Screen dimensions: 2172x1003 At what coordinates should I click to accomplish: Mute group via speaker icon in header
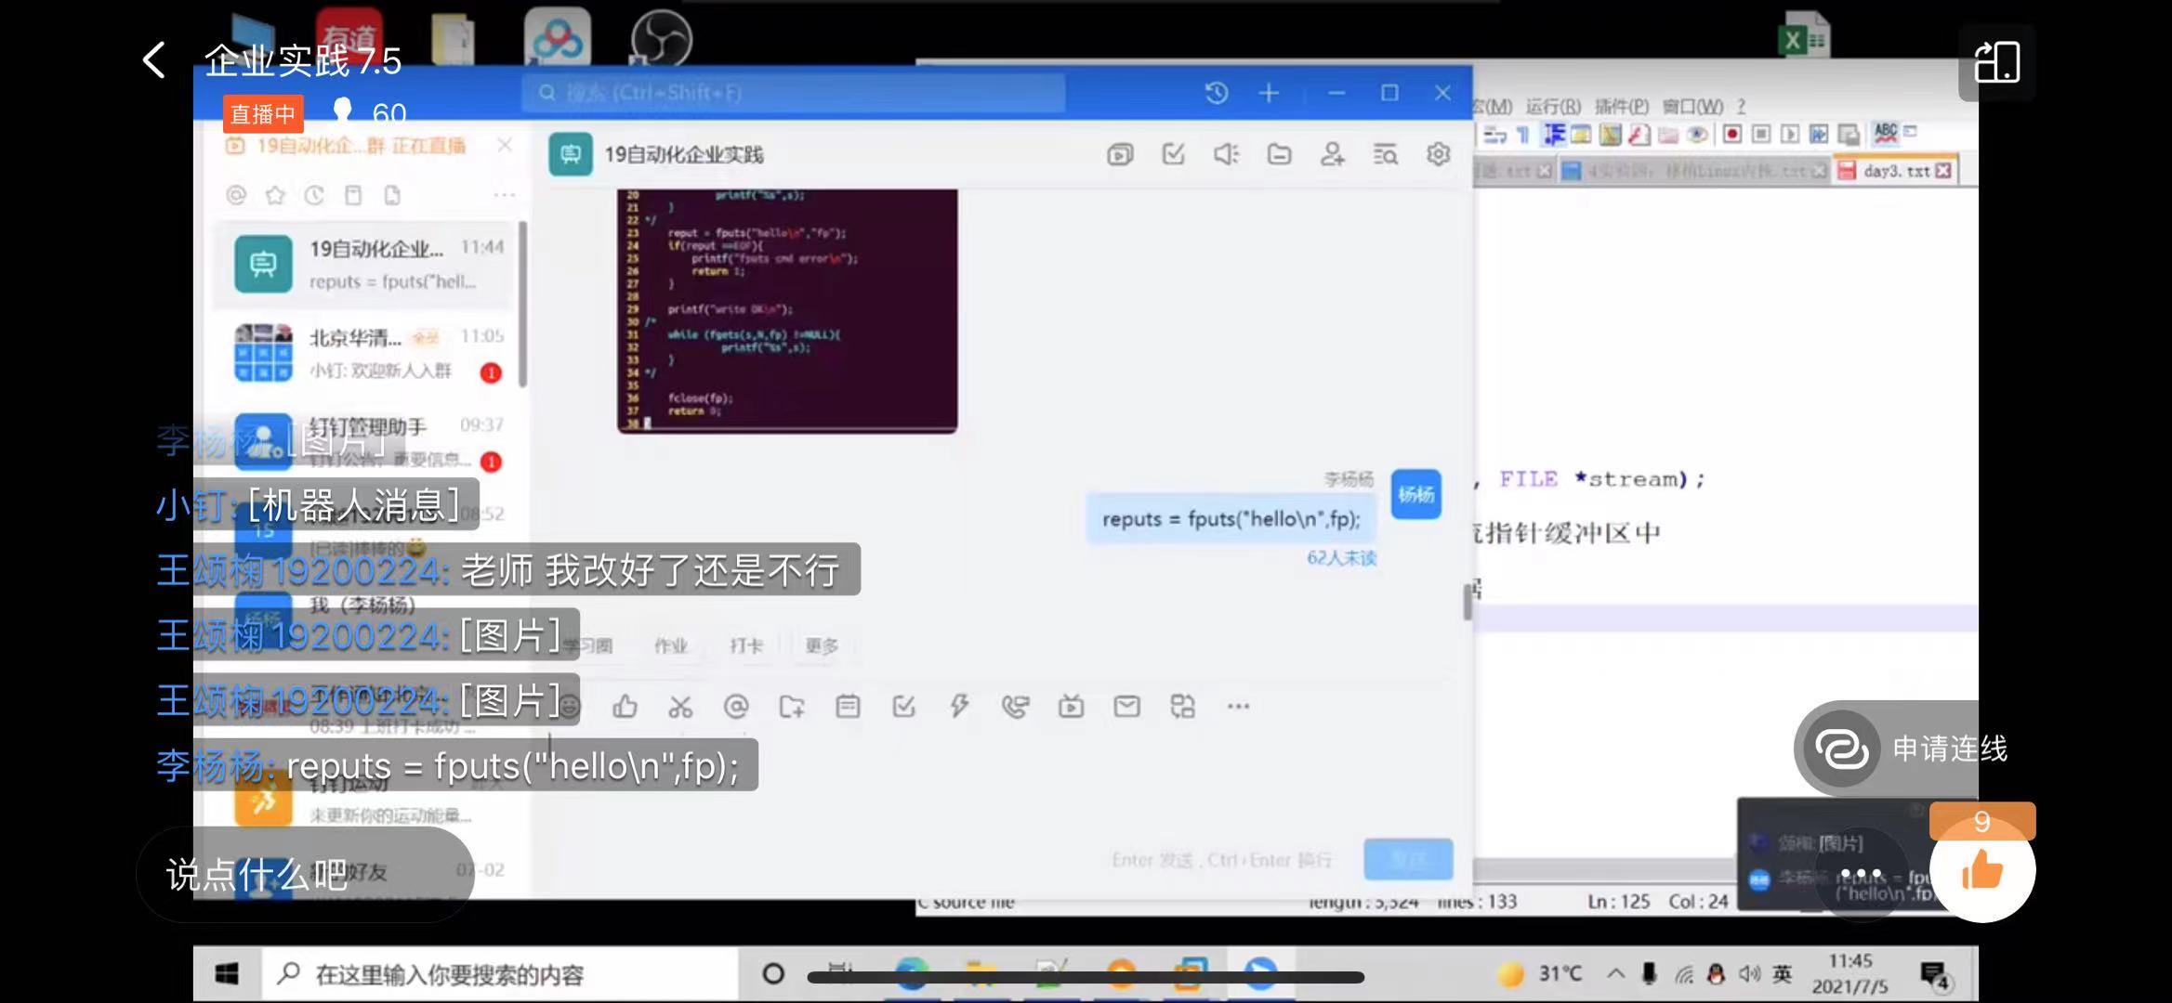pos(1226,154)
